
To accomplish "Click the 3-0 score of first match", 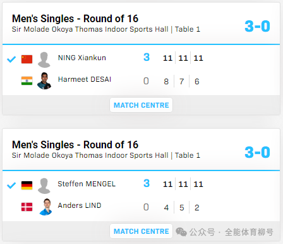I will click(257, 26).
